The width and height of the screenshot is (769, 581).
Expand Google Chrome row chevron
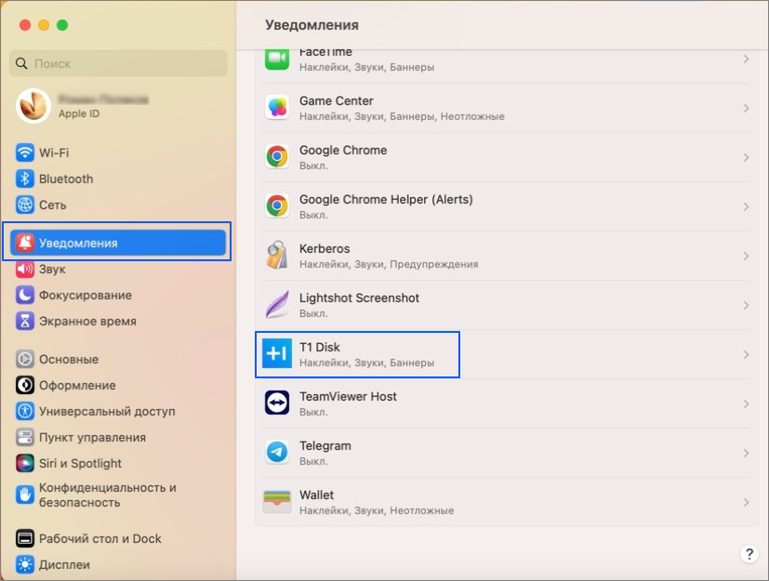click(746, 157)
